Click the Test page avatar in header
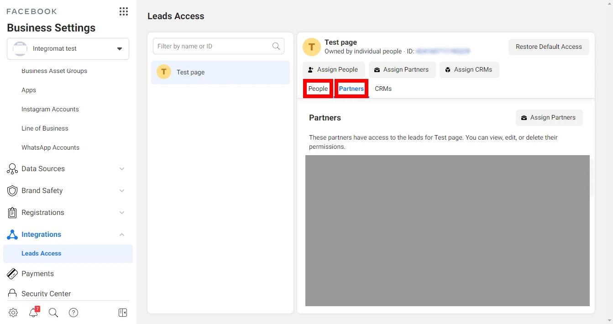Viewport: 613px width, 324px height. pyautogui.click(x=312, y=47)
